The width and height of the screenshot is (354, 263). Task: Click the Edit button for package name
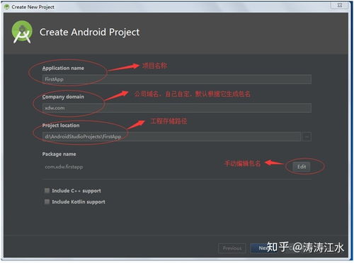(302, 167)
